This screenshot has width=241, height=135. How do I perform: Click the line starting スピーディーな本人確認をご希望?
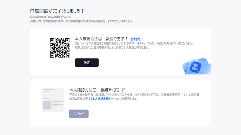click(x=134, y=43)
